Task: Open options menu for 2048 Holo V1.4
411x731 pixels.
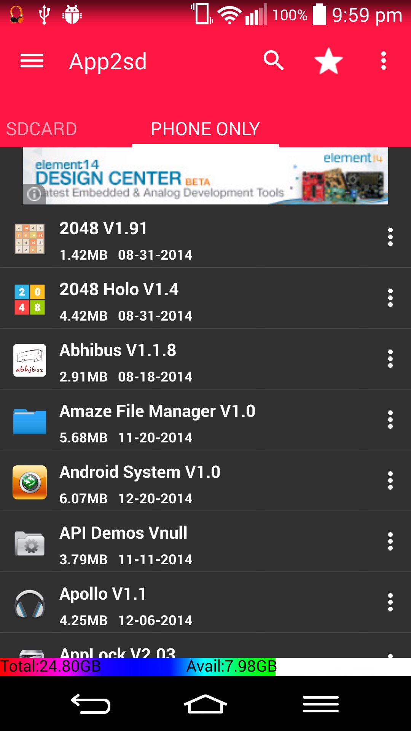Action: tap(390, 298)
